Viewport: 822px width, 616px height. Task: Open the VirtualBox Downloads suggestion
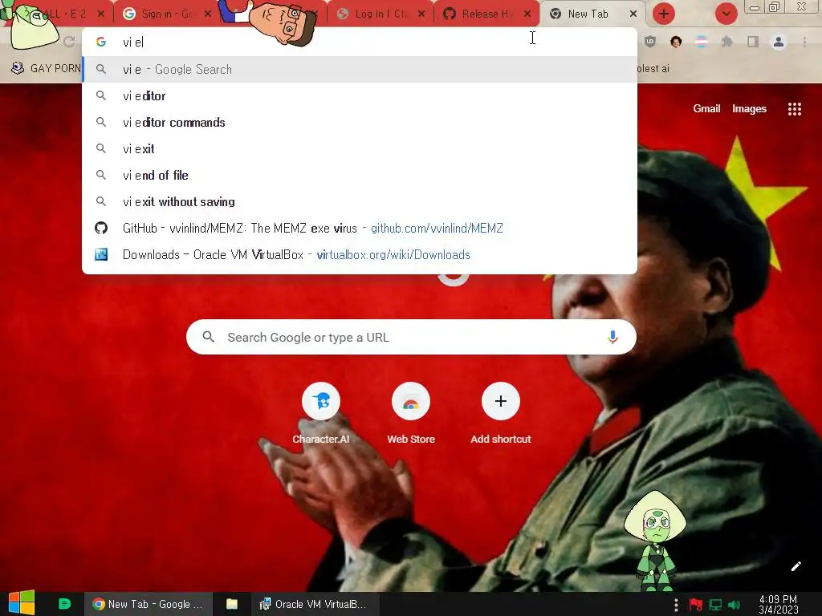pos(360,254)
